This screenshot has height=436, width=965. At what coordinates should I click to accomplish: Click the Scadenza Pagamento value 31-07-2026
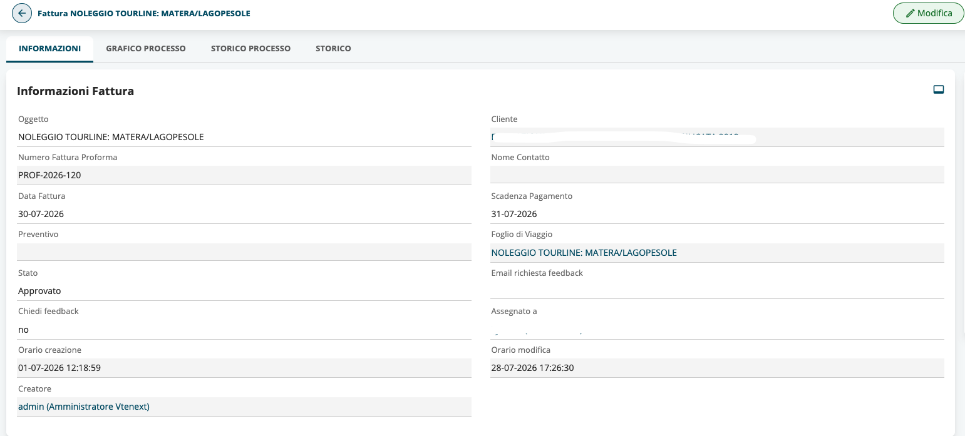tap(514, 214)
